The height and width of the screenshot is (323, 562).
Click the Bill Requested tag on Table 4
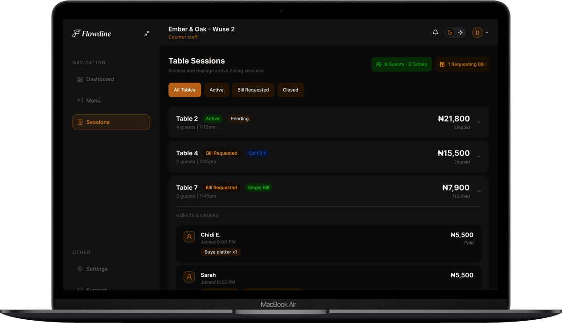(222, 153)
